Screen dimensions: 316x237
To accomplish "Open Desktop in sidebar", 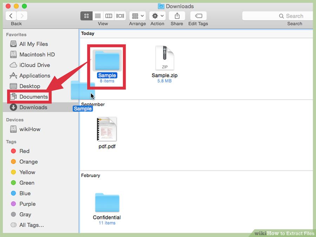I will 29,86.
